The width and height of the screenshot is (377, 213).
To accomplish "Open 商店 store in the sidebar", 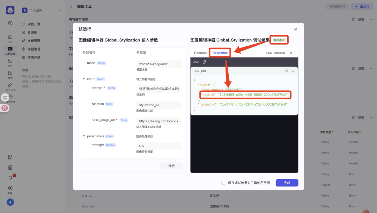I will pyautogui.click(x=10, y=62).
